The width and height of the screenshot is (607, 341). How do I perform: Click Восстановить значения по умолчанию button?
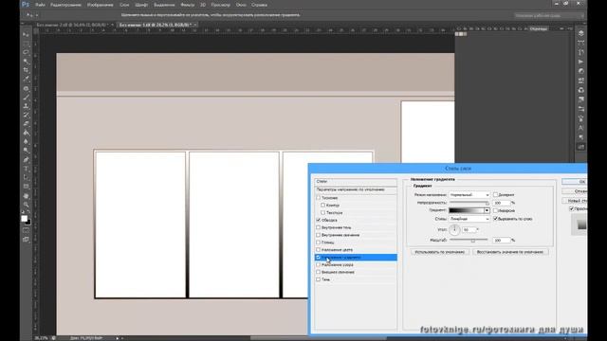[510, 252]
